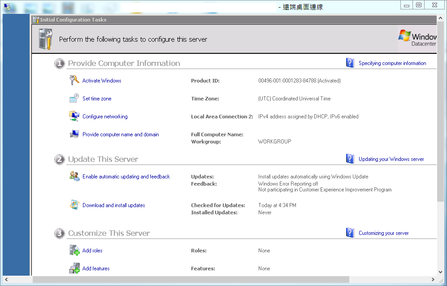This screenshot has height=286, width=447.
Task: Close the remote desktop connection window
Action: [x=434, y=5]
